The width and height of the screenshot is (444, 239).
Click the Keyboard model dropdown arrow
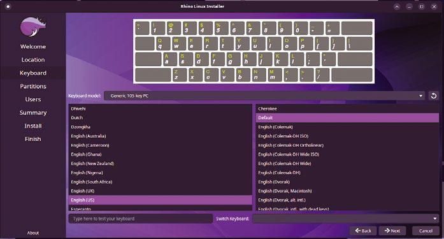[x=421, y=96]
